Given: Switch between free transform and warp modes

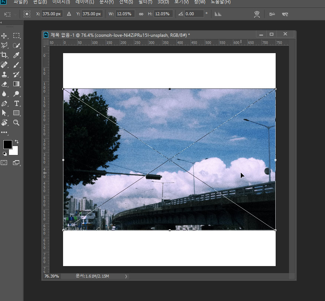Looking at the screenshot, I should pyautogui.click(x=257, y=14).
